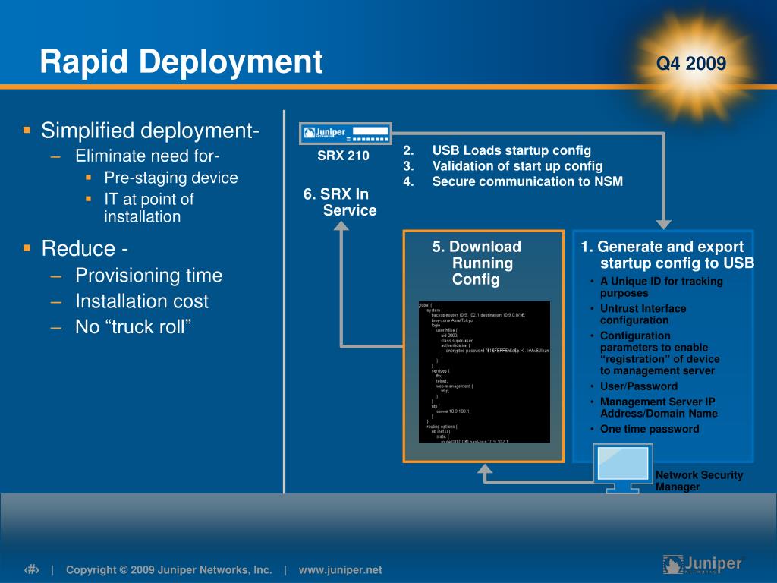Click '6. SRX In Service' label
Image resolution: width=777 pixels, height=583 pixels.
click(x=341, y=202)
